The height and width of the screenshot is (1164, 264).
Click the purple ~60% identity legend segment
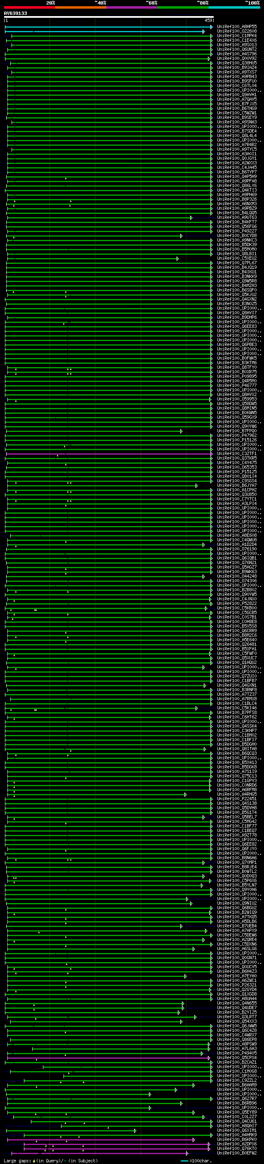coord(132,7)
